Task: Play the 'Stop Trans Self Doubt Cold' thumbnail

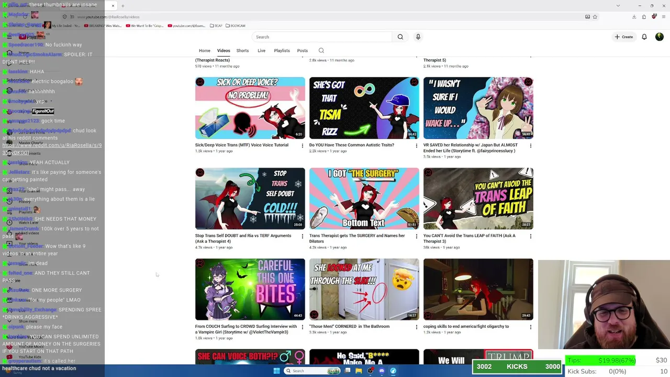Action: 250,198
